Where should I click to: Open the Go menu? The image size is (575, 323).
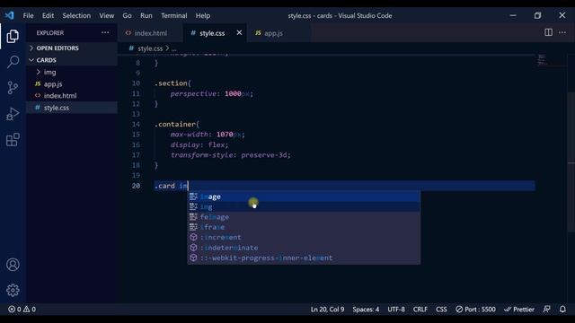tap(127, 16)
